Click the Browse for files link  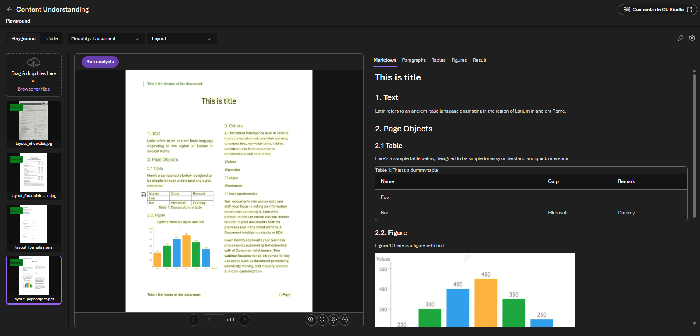pyautogui.click(x=34, y=89)
